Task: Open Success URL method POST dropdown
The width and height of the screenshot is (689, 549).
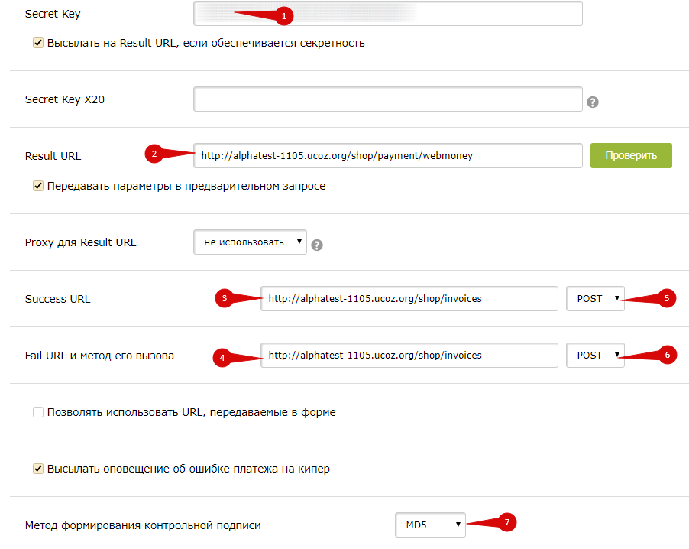Action: tap(595, 299)
